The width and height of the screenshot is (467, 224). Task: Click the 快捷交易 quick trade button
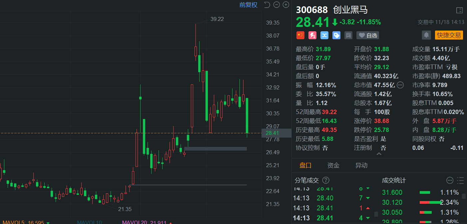449,35
